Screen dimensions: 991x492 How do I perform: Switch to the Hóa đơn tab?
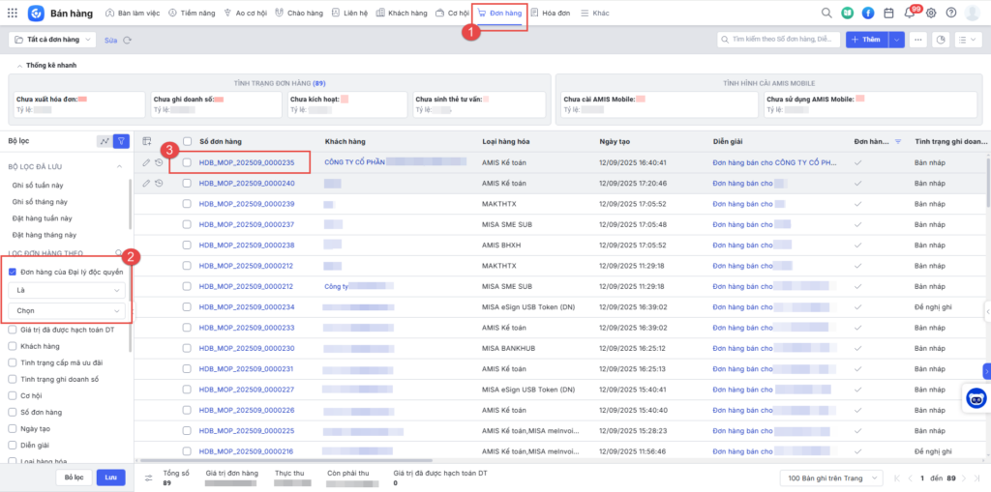click(552, 14)
